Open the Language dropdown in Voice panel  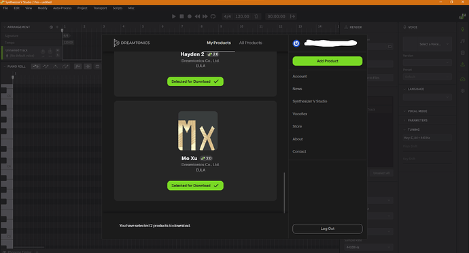427,97
